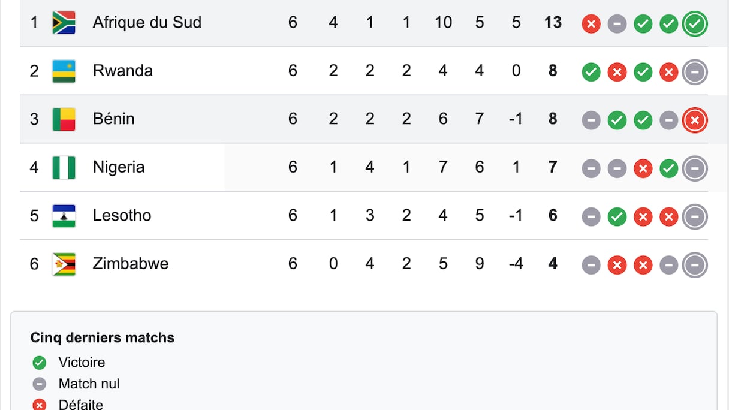The height and width of the screenshot is (410, 729).
Task: Select the Zimbabwe team name
Action: (130, 264)
